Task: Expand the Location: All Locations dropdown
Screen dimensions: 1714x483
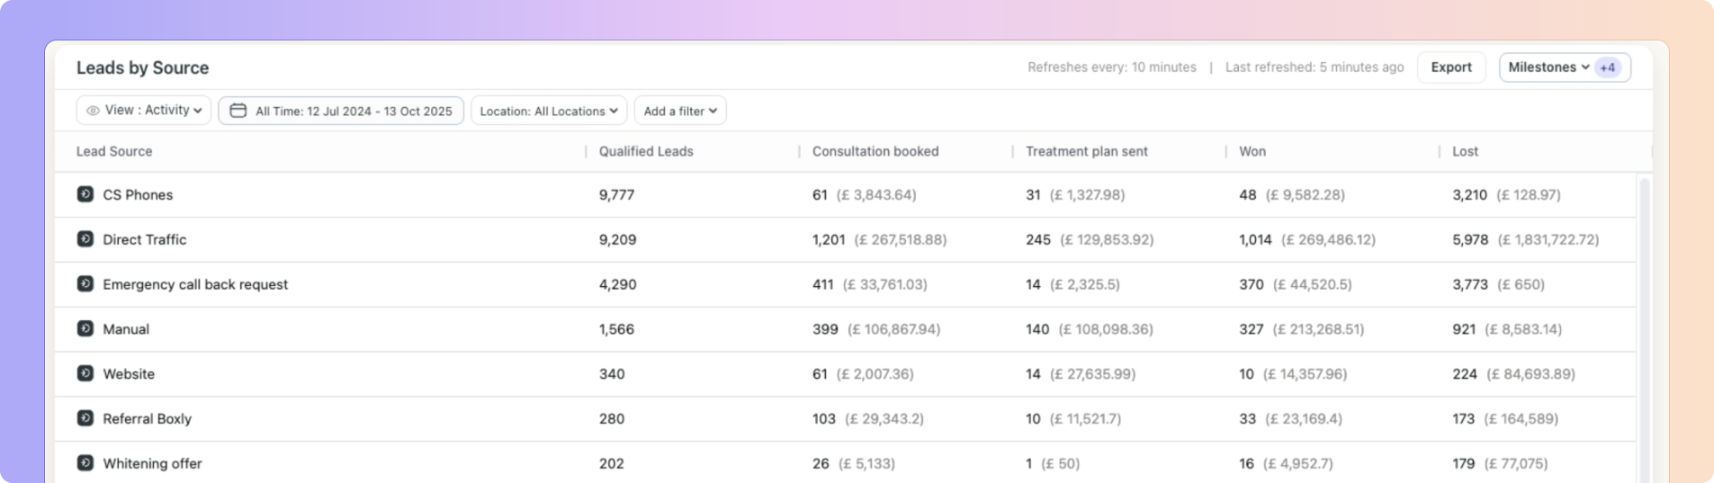Action: click(x=549, y=111)
